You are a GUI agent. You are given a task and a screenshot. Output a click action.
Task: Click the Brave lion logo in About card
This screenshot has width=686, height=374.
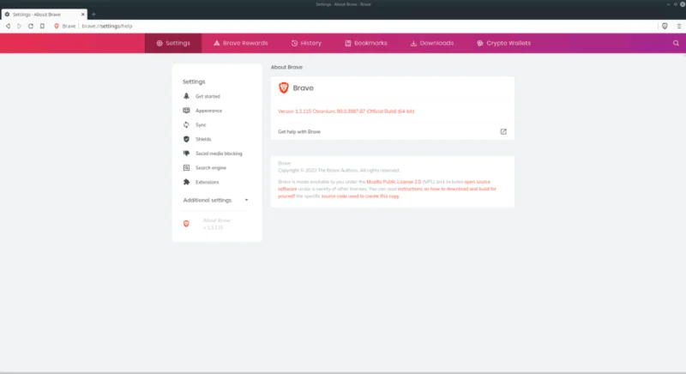pos(284,87)
